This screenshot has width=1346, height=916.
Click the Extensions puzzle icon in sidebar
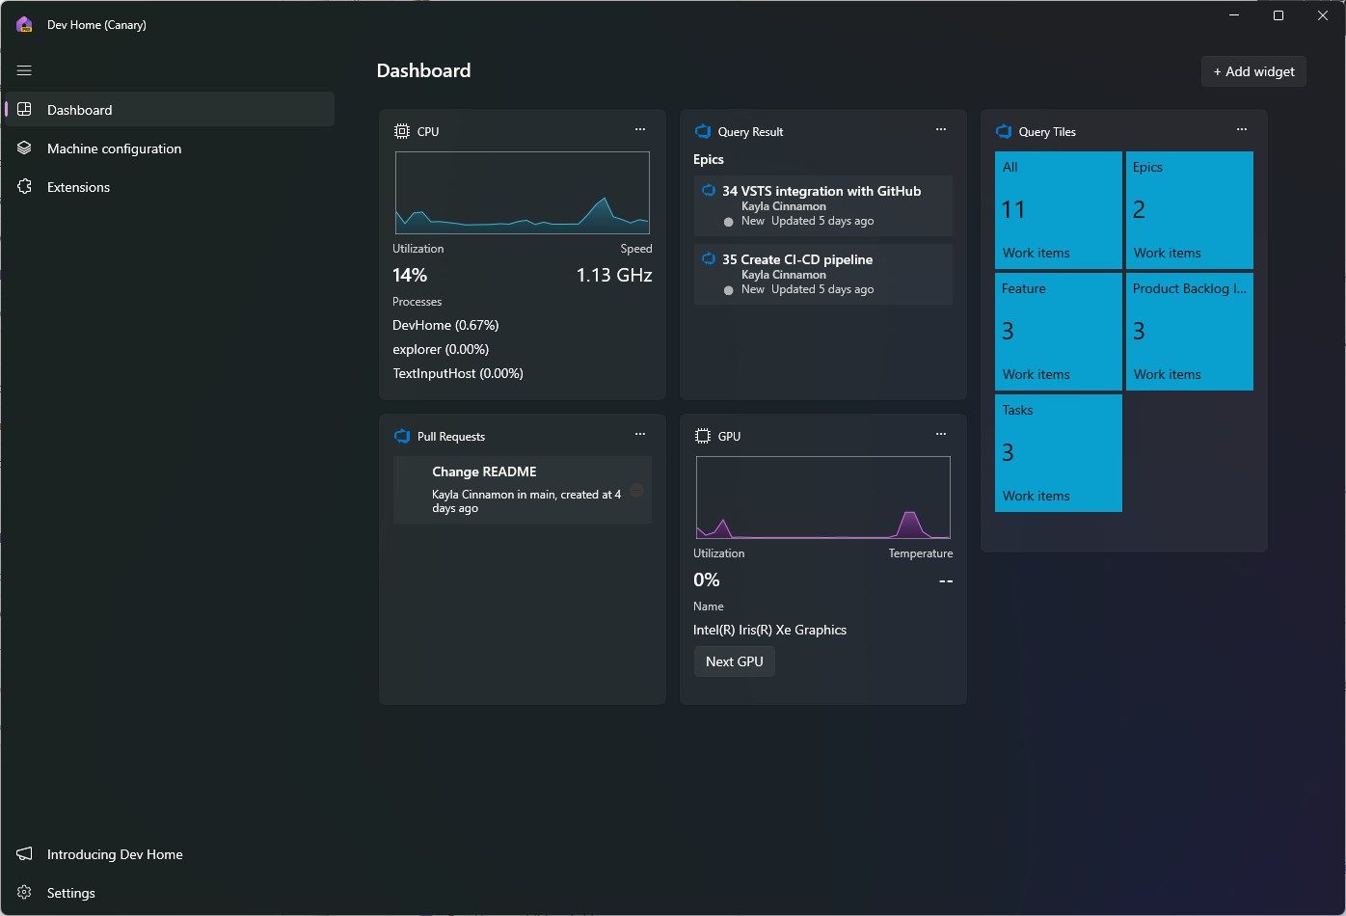(25, 187)
